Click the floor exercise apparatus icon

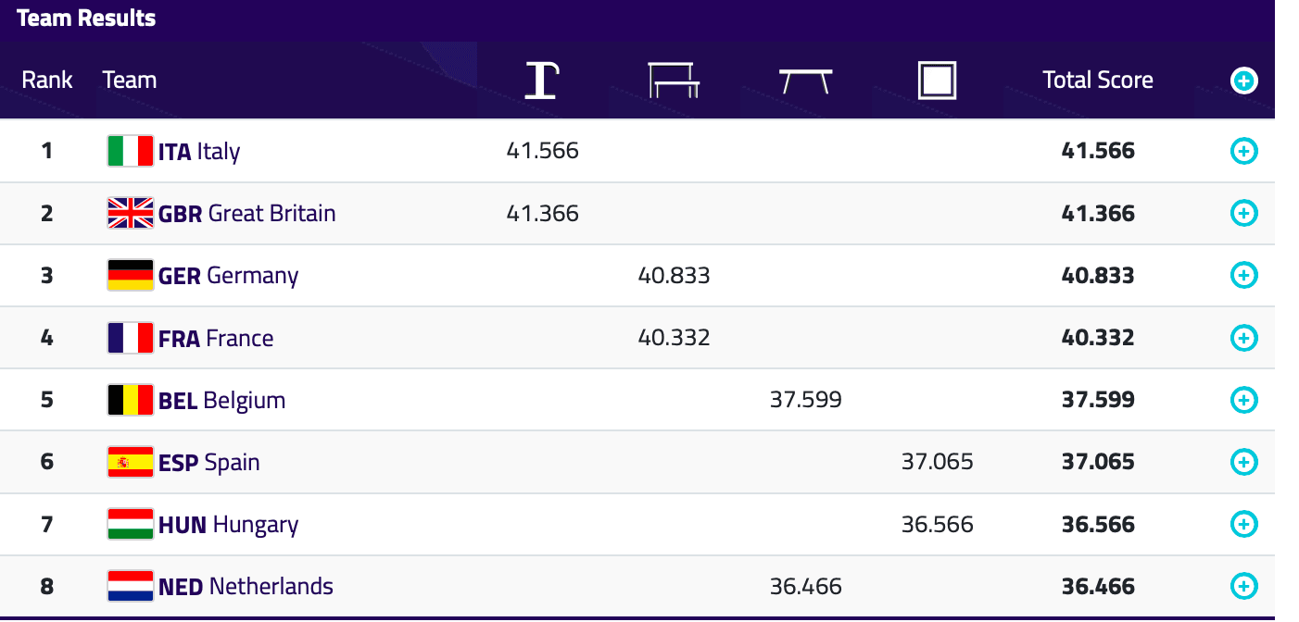[x=937, y=81]
